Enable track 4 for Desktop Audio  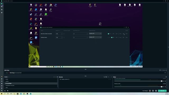point(119,37)
